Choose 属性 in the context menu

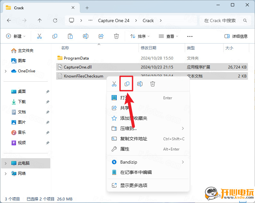[x=148, y=149]
